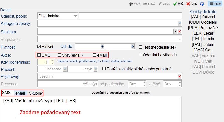Viewport: 224px width, 122px height.
Task: Open the Objednávka event dropdown
Action: coord(76,16)
